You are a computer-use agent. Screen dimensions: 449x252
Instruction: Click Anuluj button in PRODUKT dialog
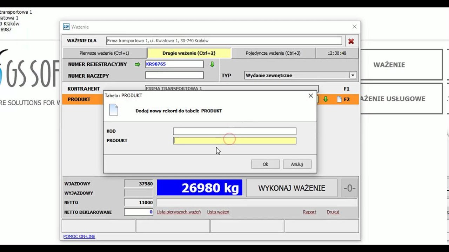[x=297, y=164]
